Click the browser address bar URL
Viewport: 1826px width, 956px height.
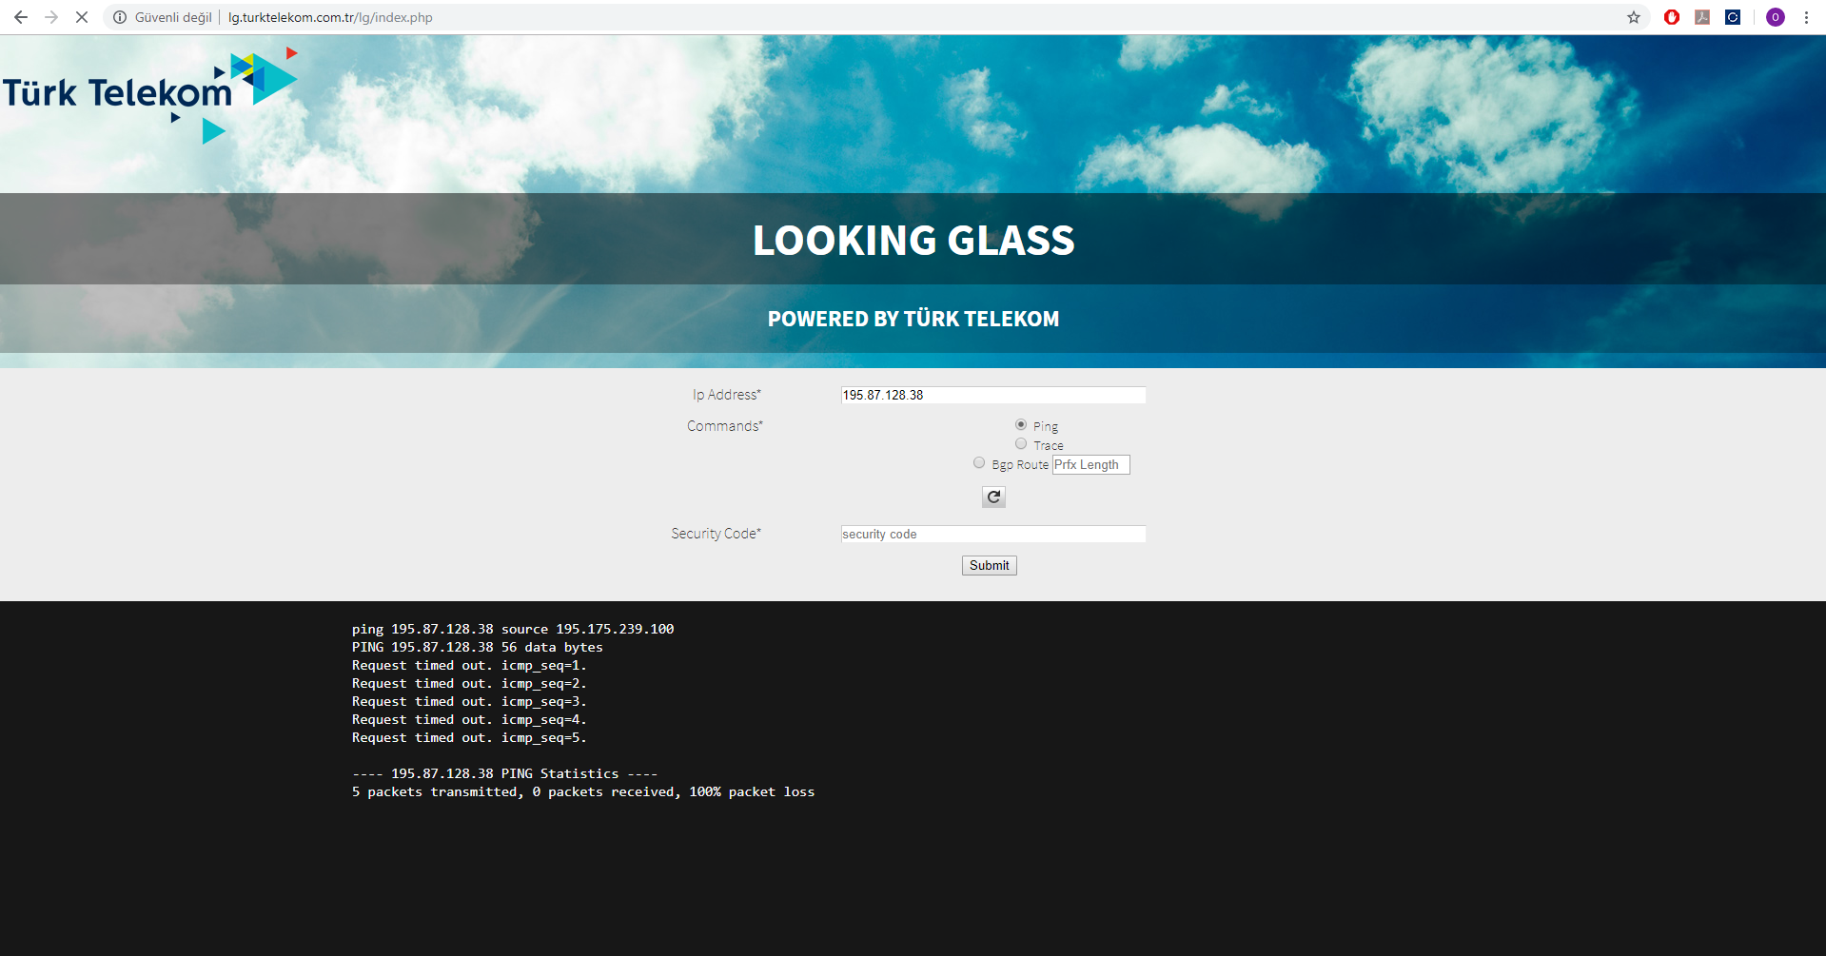coord(330,17)
